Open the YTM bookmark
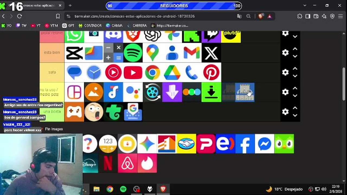 (x=51, y=26)
